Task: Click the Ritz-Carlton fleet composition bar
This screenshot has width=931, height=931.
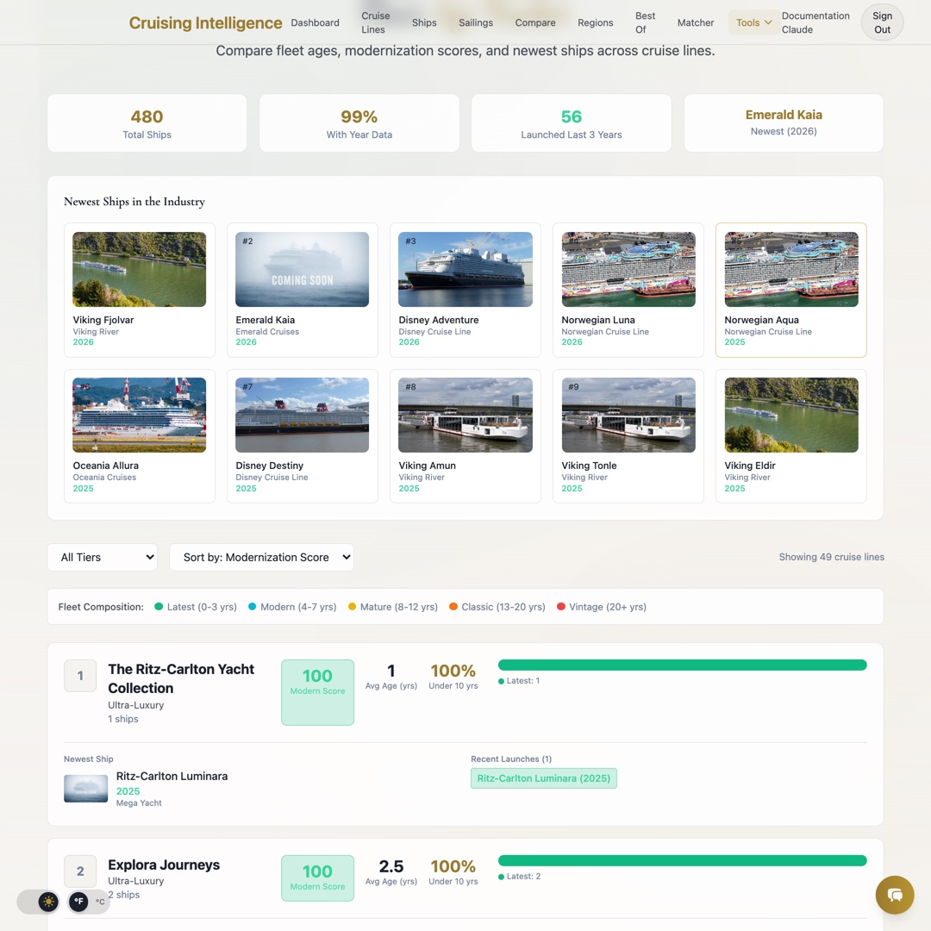Action: (x=682, y=665)
